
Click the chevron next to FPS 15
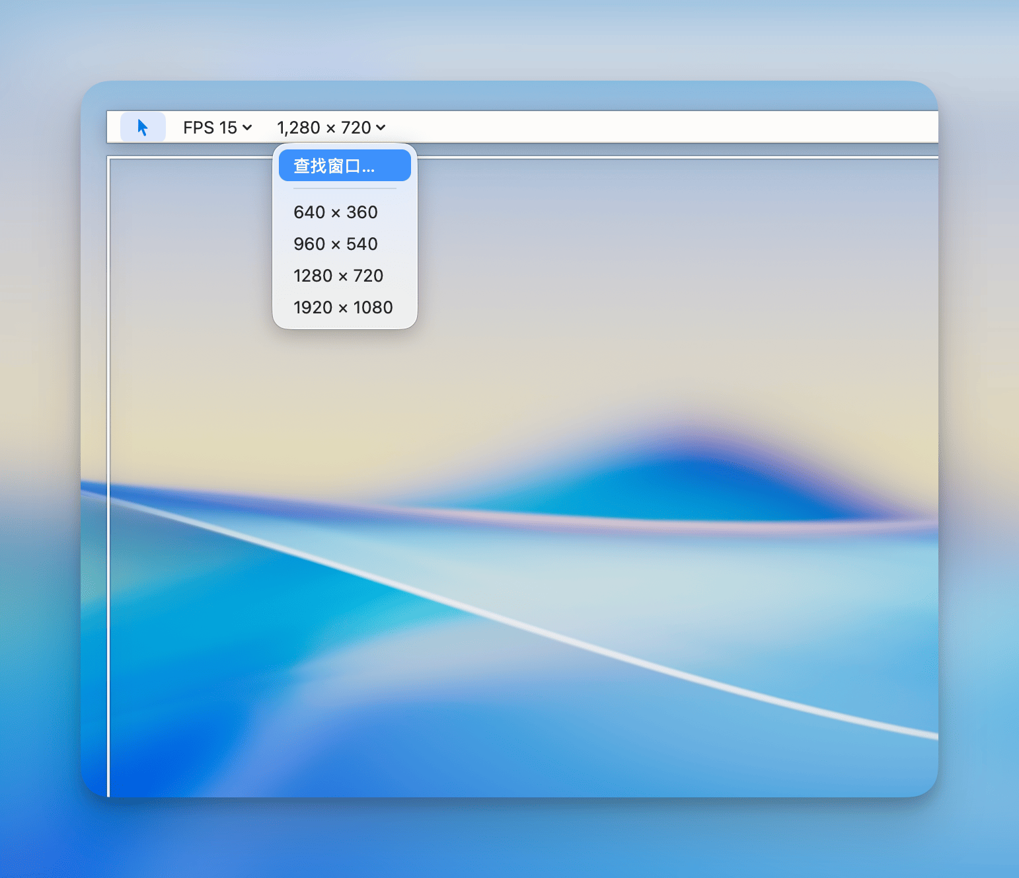[247, 128]
